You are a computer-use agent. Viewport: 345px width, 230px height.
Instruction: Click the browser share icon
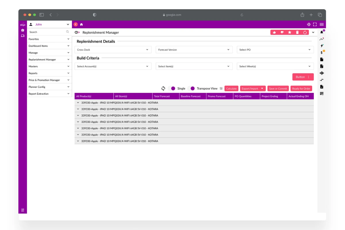(x=302, y=15)
